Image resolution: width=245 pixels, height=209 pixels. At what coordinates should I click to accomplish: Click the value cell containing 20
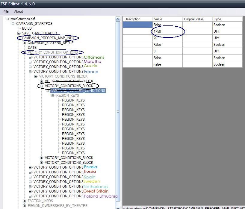(x=167, y=38)
